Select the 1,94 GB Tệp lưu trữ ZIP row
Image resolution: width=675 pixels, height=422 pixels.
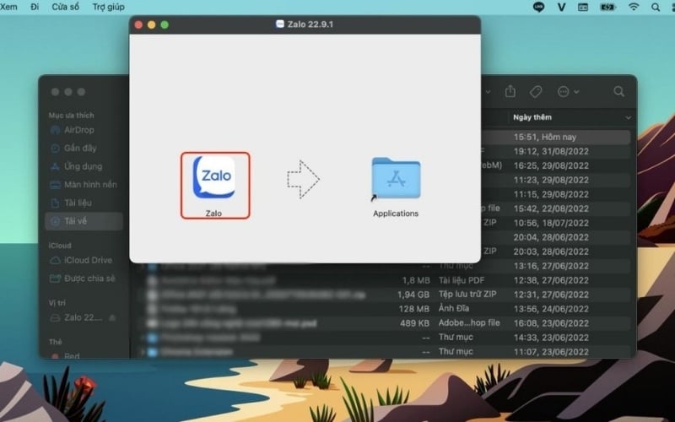[384, 295]
